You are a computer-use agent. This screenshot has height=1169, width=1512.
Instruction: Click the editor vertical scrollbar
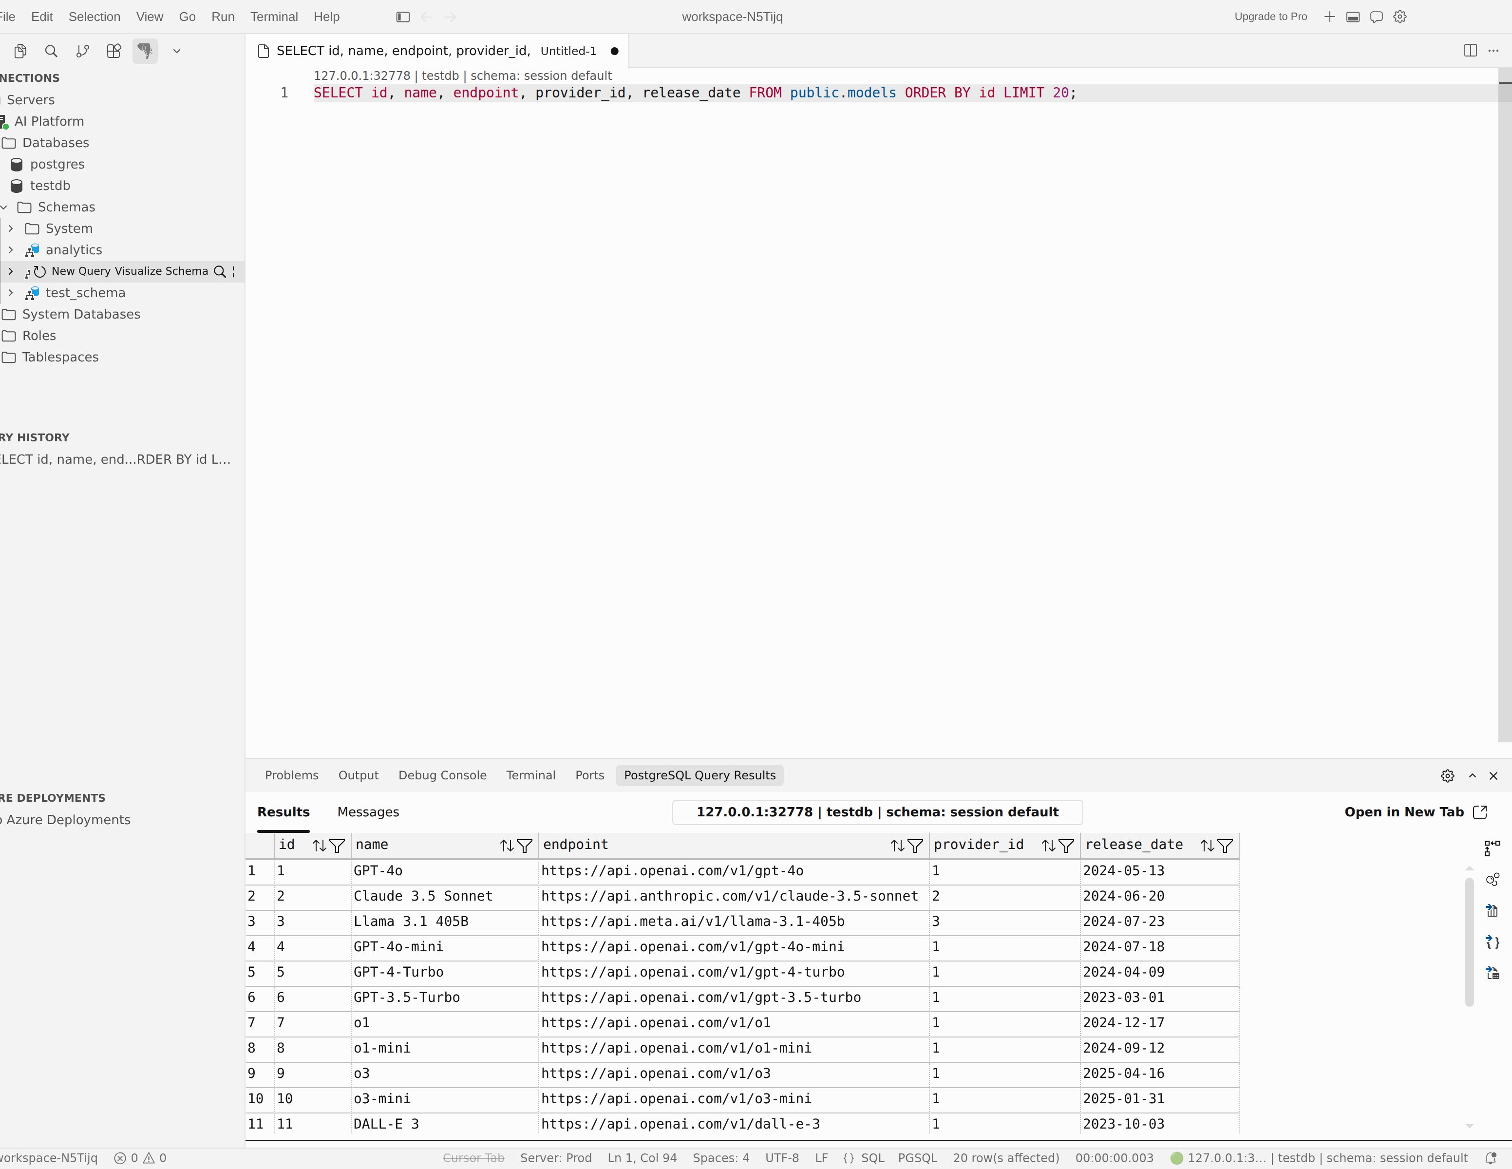(x=1505, y=405)
